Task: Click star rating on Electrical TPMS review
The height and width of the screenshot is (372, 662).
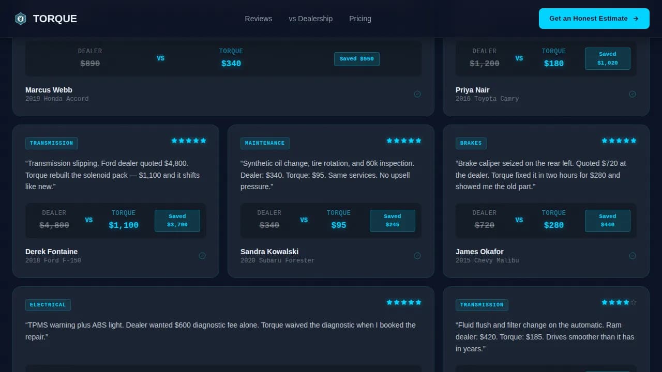Action: click(x=404, y=302)
